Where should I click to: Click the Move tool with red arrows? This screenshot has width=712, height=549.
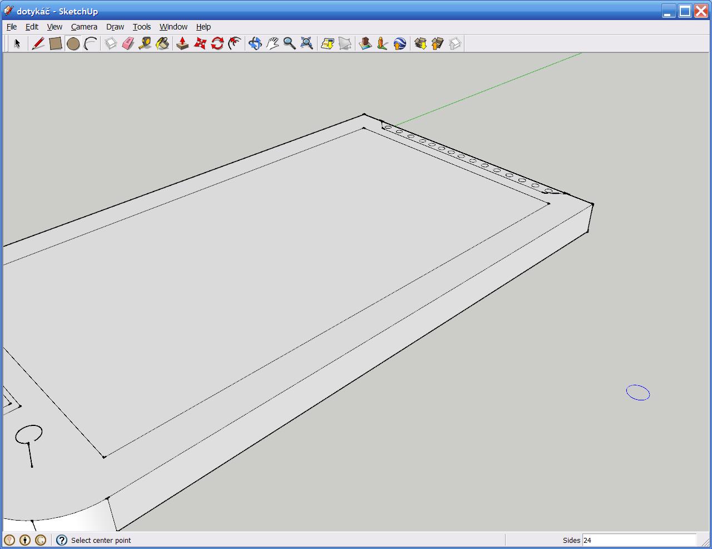[x=200, y=43]
